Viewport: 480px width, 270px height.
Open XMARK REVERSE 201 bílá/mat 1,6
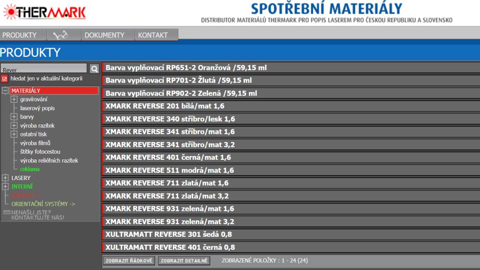[165, 106]
